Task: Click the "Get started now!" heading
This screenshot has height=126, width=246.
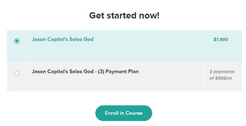Action: click(124, 15)
